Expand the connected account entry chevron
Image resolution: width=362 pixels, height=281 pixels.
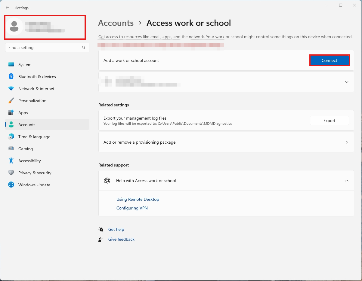click(347, 82)
